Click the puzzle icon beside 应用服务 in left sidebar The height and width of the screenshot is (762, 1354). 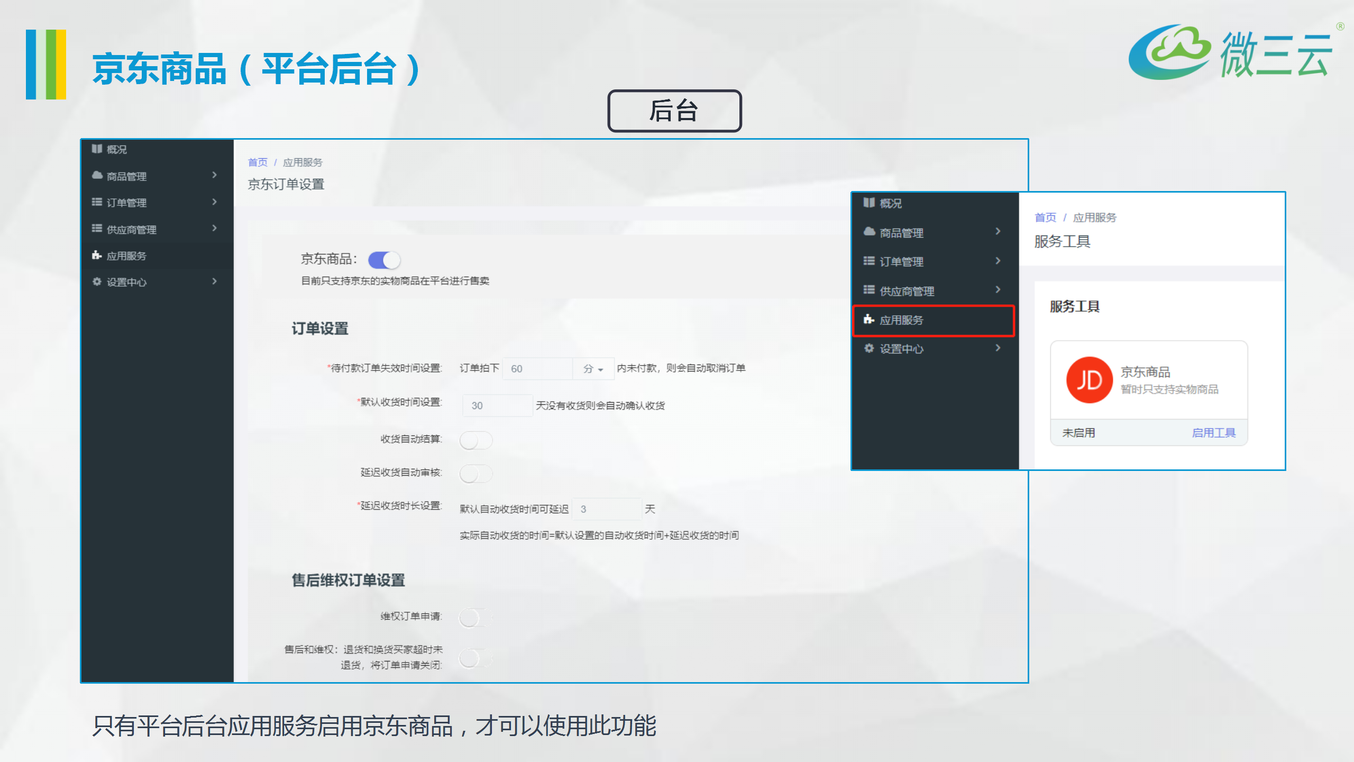point(97,256)
